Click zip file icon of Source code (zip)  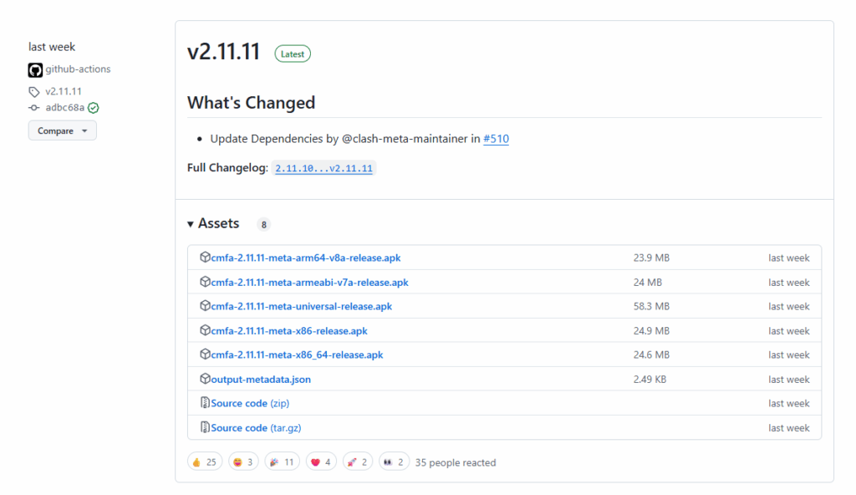click(205, 403)
